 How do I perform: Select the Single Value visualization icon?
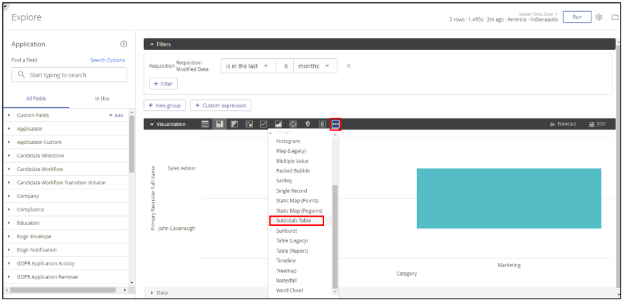[322, 124]
